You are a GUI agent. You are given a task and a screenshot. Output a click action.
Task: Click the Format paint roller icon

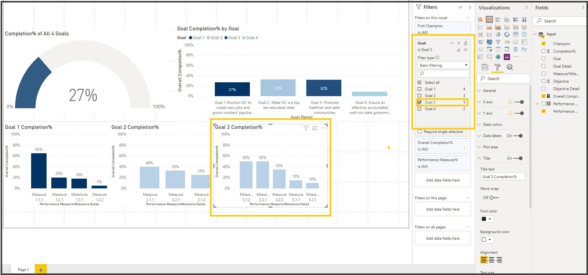coord(497,67)
